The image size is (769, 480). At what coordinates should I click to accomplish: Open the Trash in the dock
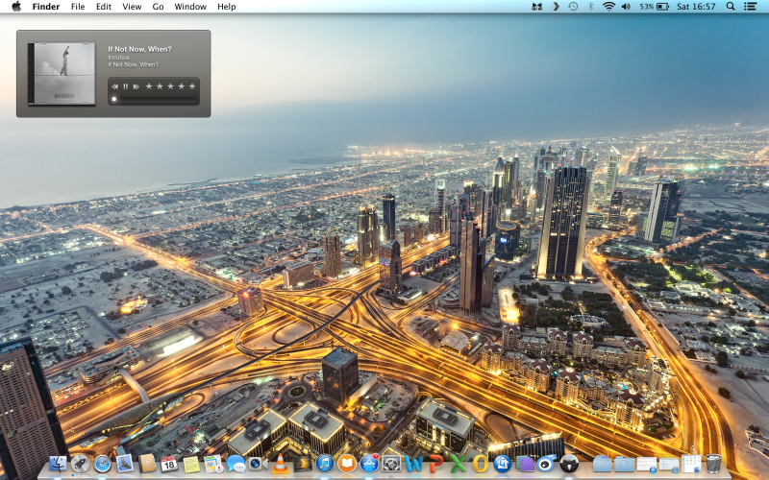pyautogui.click(x=713, y=465)
